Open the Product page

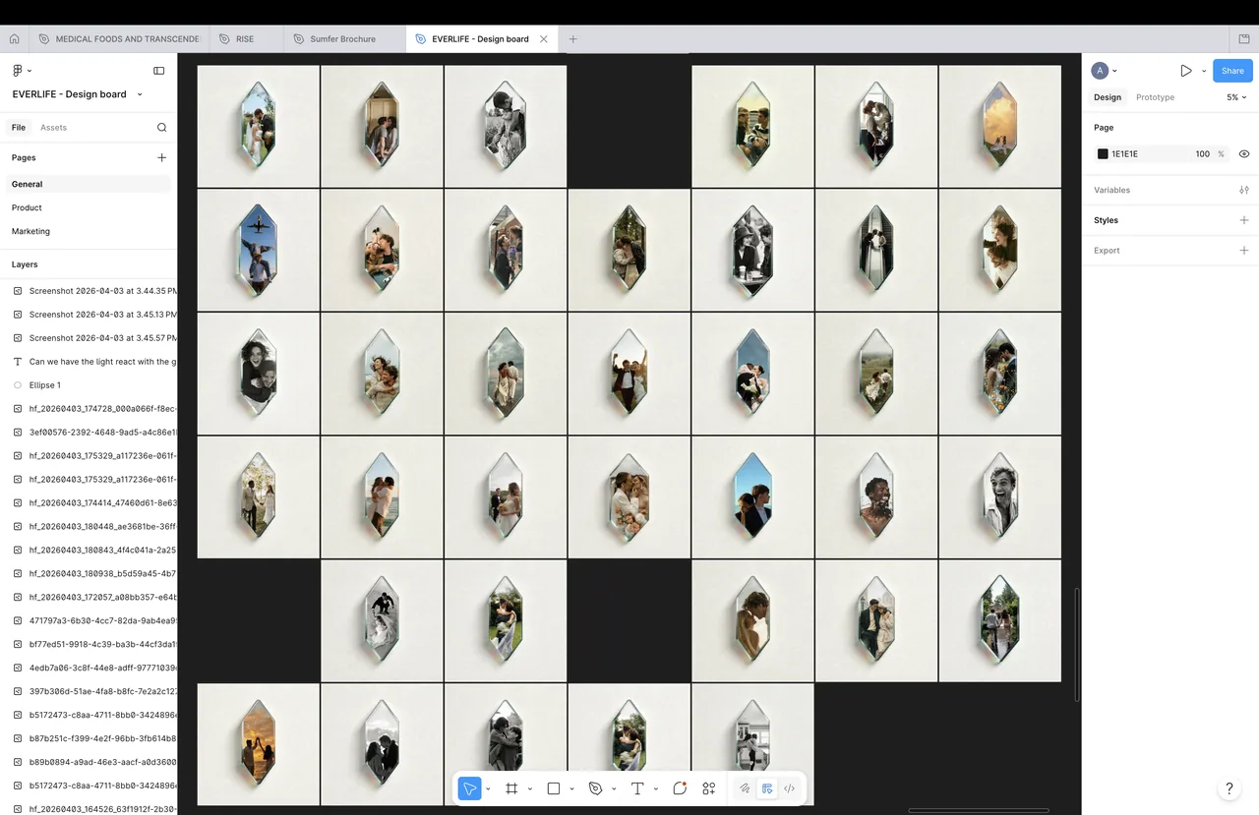27,207
